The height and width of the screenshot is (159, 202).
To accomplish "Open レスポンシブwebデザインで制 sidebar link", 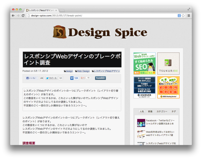I will (x=161, y=143).
